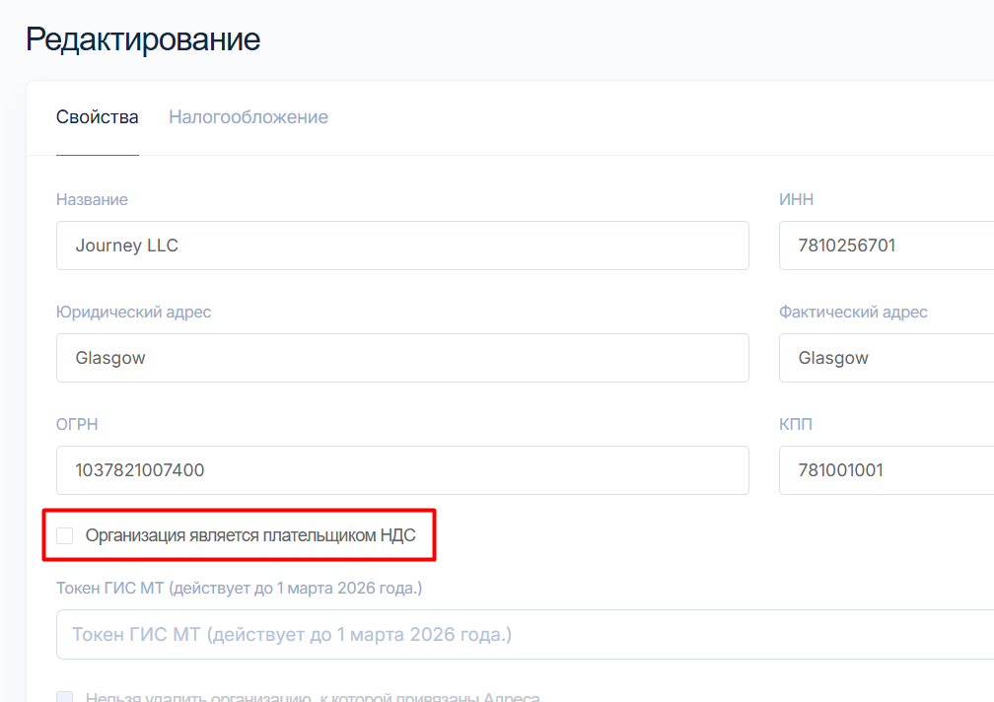Click the 'Фактический адрес' label text
The width and height of the screenshot is (994, 702).
[x=853, y=312]
